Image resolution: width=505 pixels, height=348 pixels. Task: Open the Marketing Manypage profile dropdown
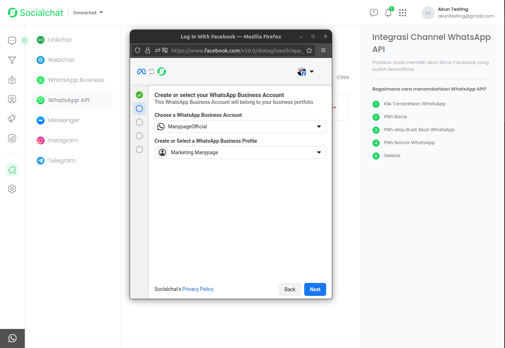pyautogui.click(x=240, y=152)
